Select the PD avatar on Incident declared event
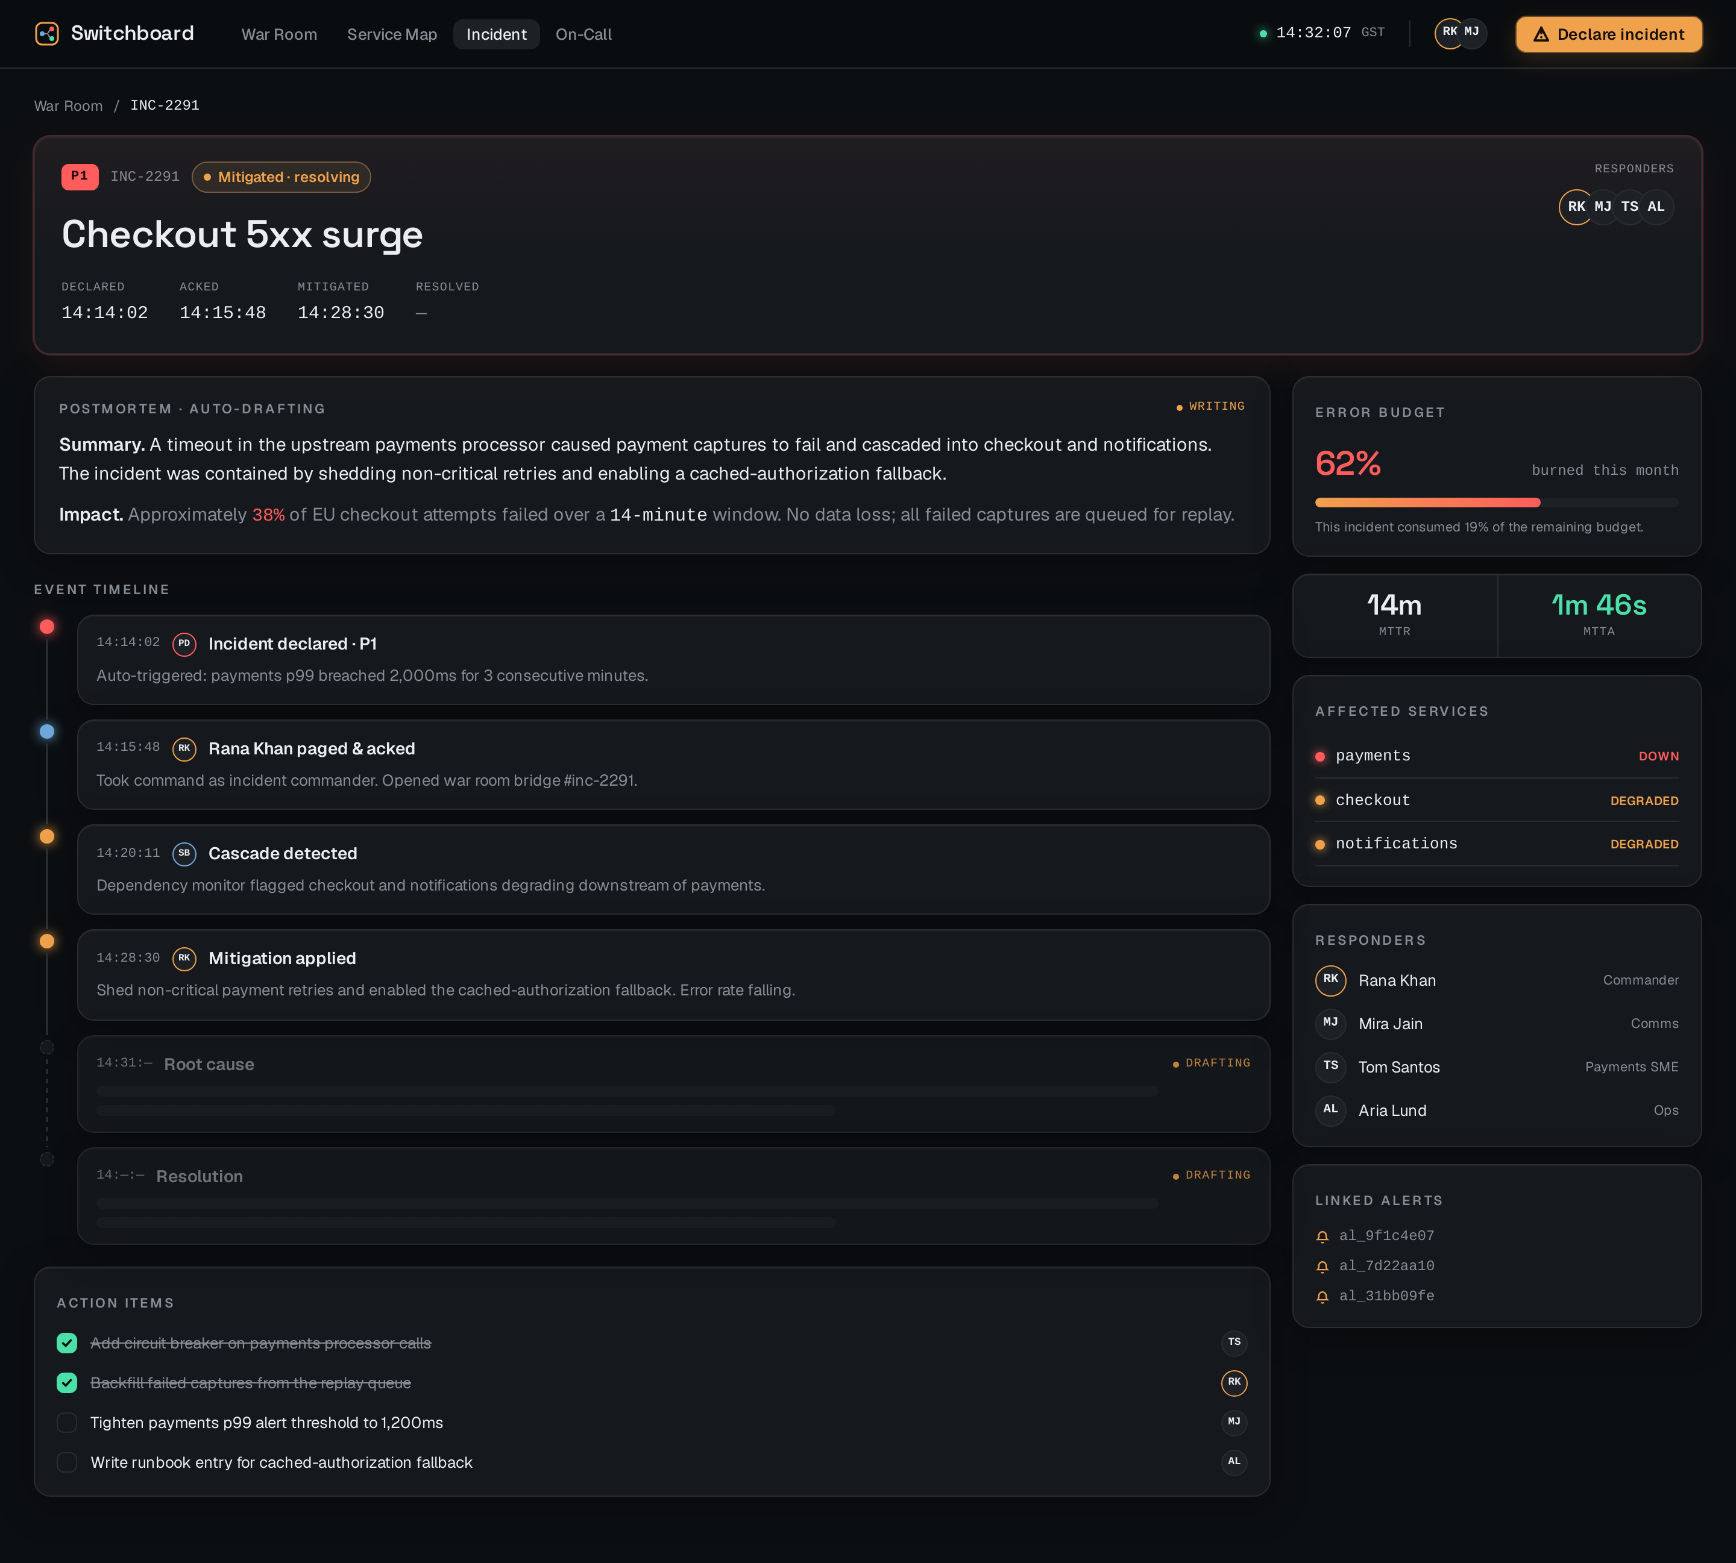1736x1563 pixels. pos(184,644)
